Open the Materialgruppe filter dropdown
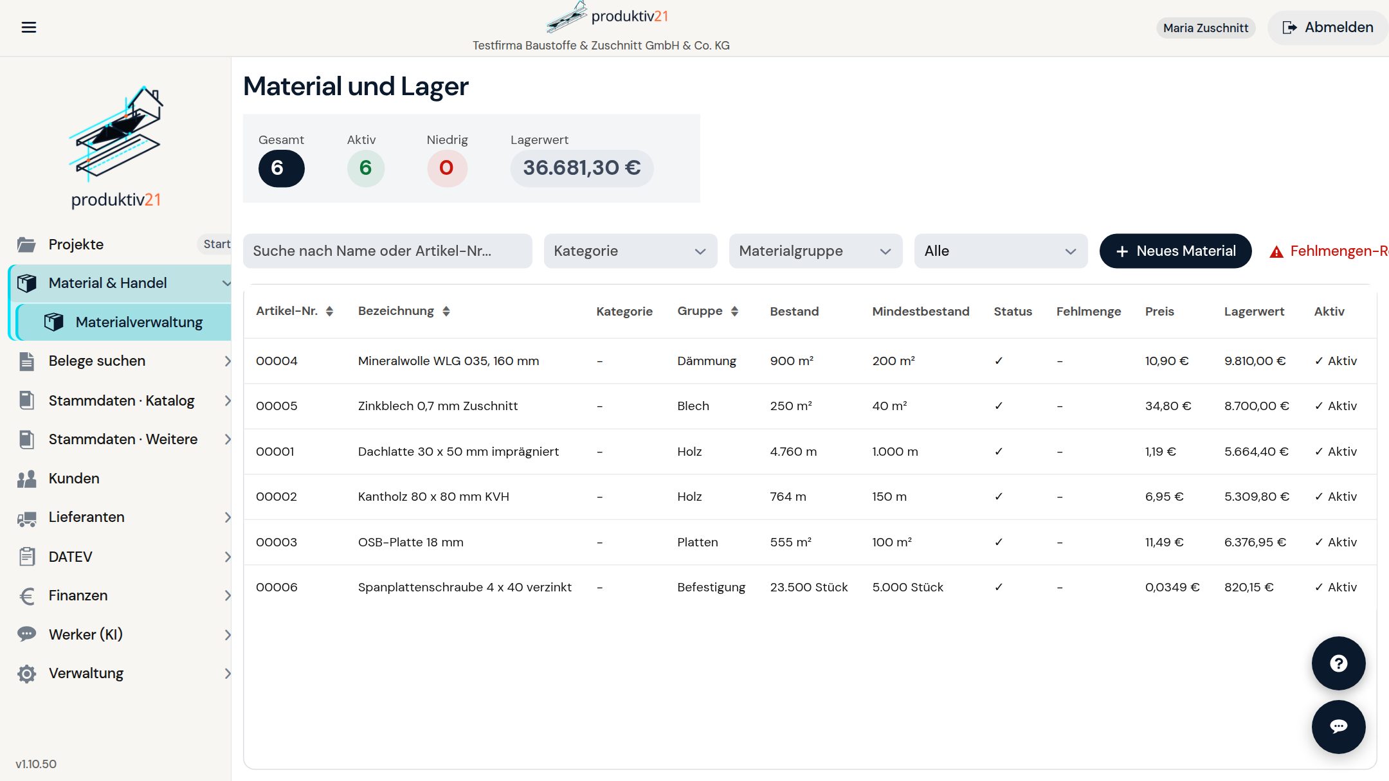Viewport: 1389px width, 781px height. click(815, 251)
